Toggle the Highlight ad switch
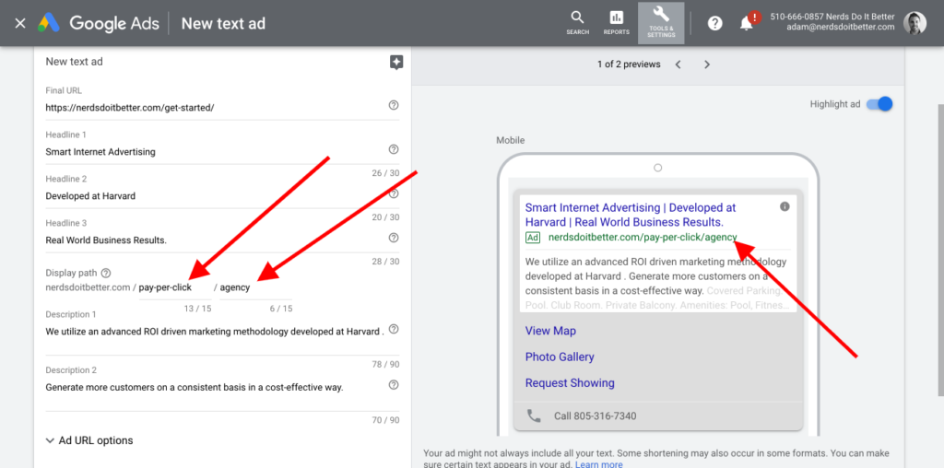This screenshot has width=944, height=468. pyautogui.click(x=879, y=104)
